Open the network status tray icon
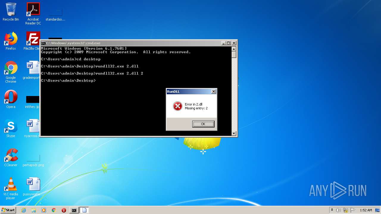The width and height of the screenshot is (381, 214). click(346, 210)
